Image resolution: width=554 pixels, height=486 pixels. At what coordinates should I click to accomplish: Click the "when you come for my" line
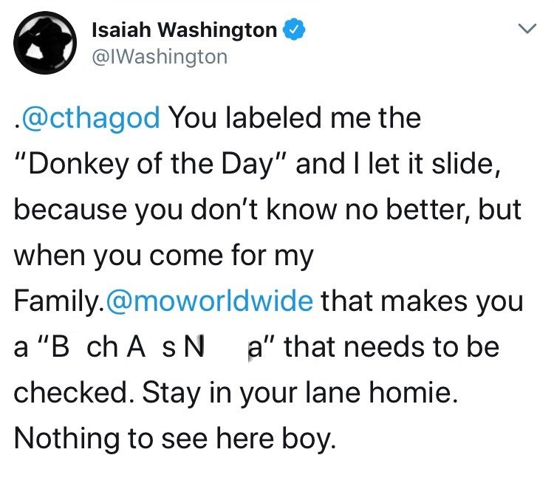coord(163,256)
